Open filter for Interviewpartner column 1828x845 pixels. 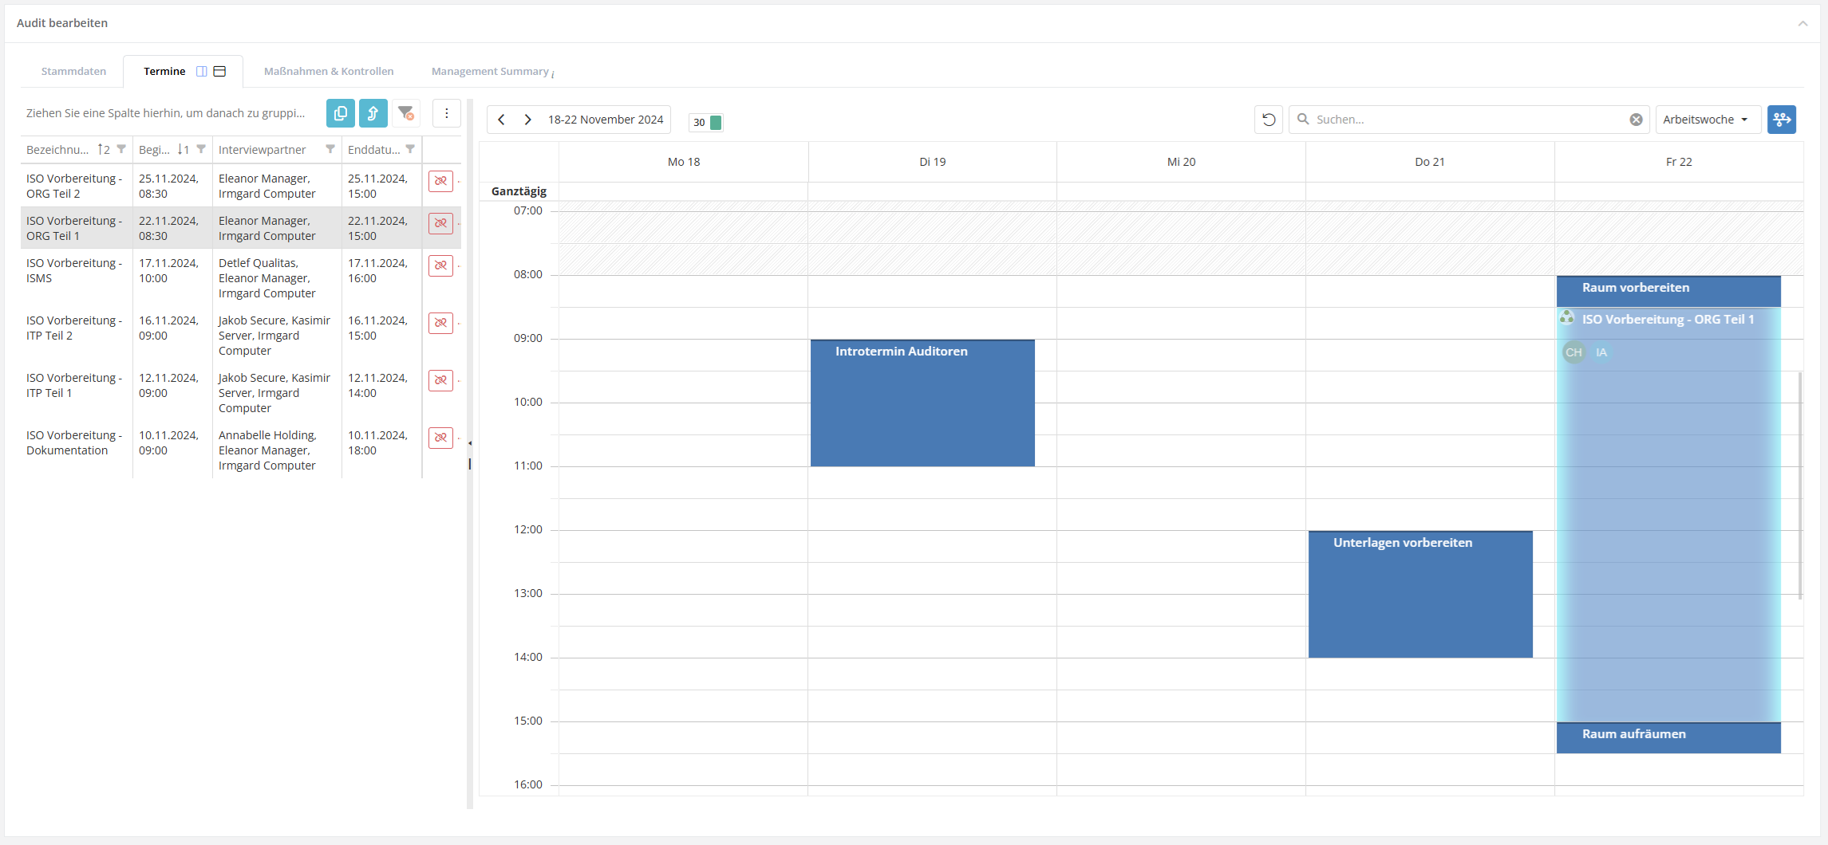330,149
